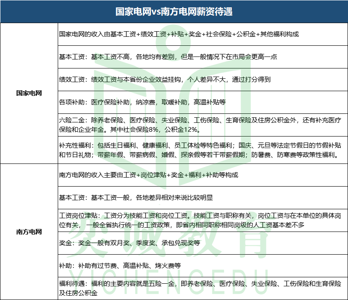The height and width of the screenshot is (300, 348).
Task: Click the cell starting 补充性福利：包括生日福利
Action: 203,150
